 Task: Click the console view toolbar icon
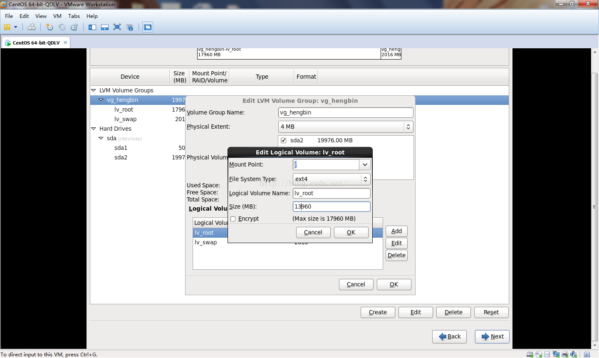[x=148, y=27]
